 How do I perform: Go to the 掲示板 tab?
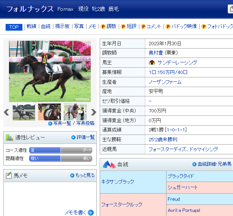[x=62, y=27]
